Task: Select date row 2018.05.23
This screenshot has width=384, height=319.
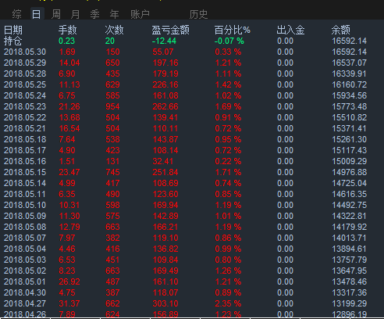Action: point(25,106)
